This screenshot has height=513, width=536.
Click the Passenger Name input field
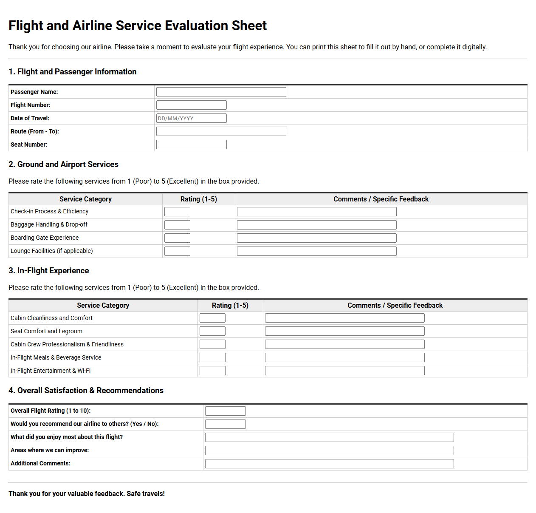coord(221,92)
